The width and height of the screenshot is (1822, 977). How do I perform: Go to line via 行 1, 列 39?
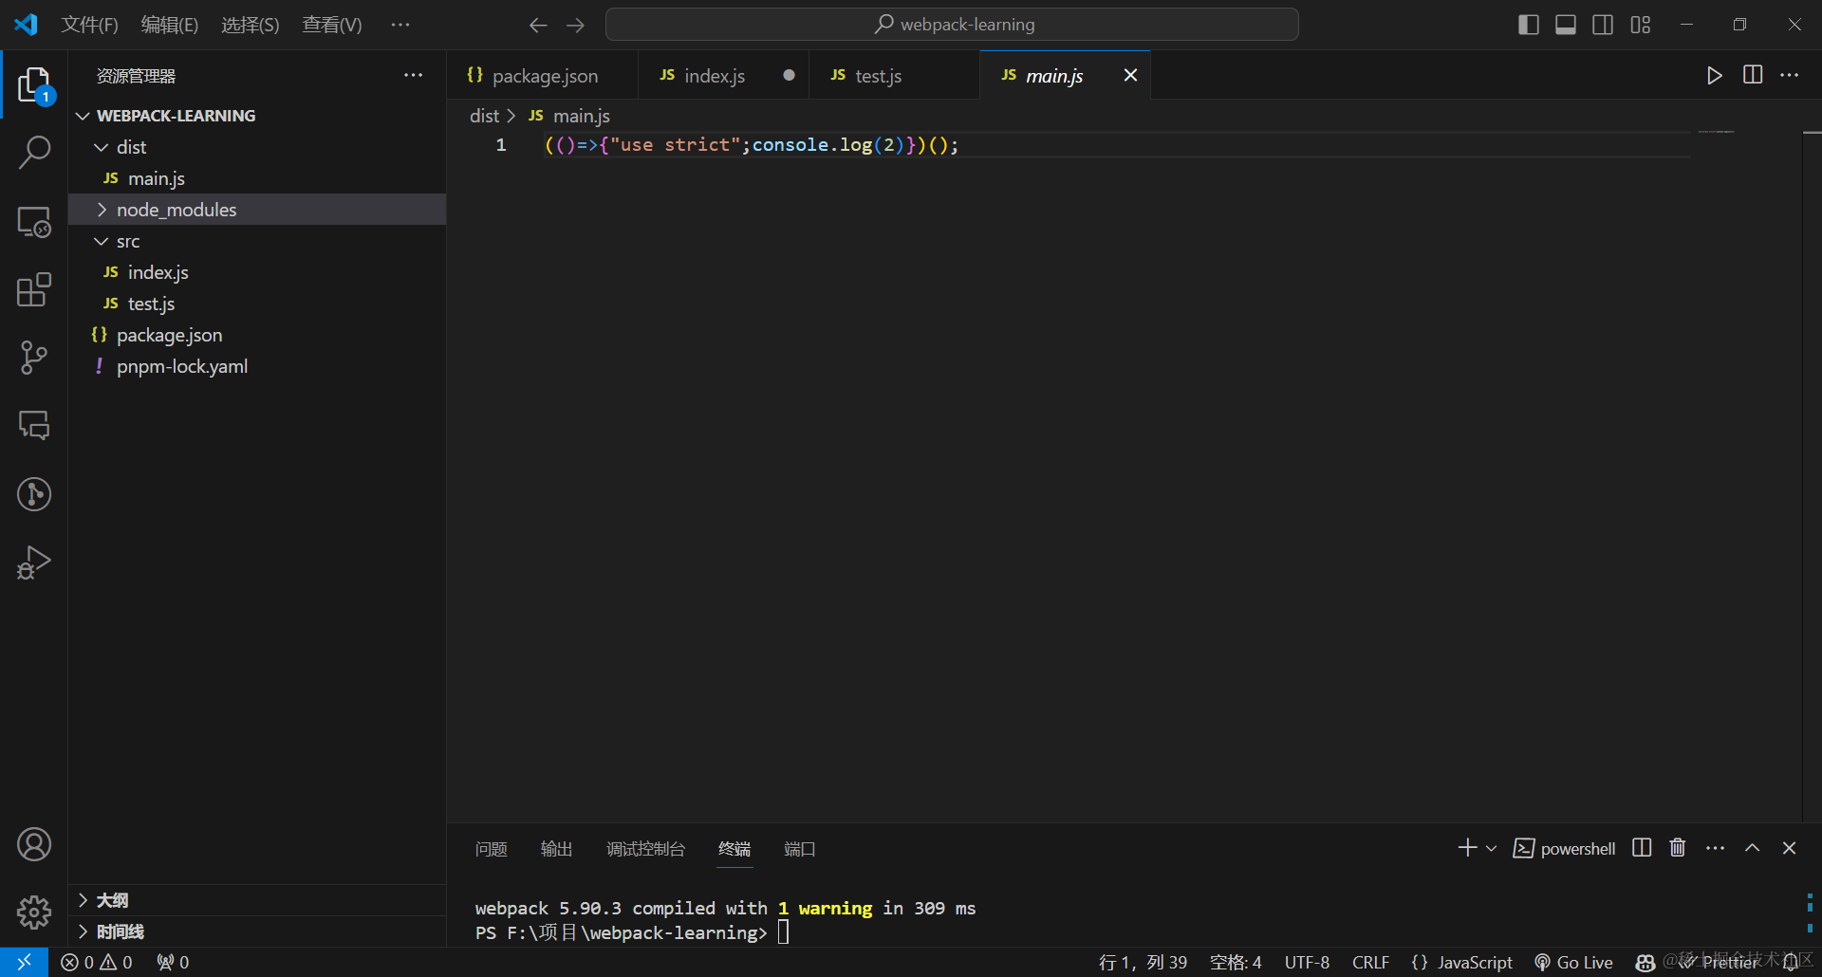[1143, 962]
